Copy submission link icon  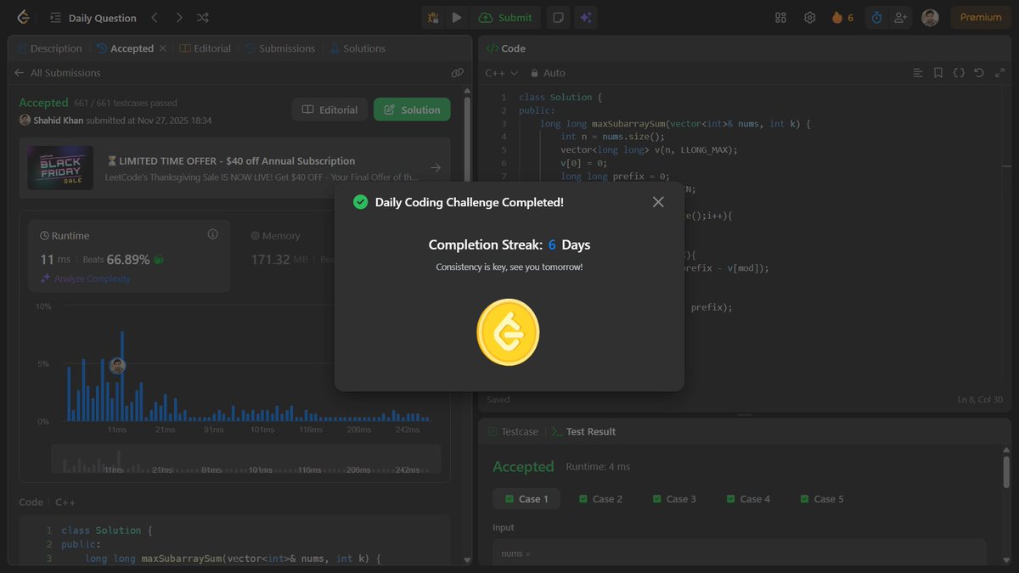pyautogui.click(x=457, y=73)
